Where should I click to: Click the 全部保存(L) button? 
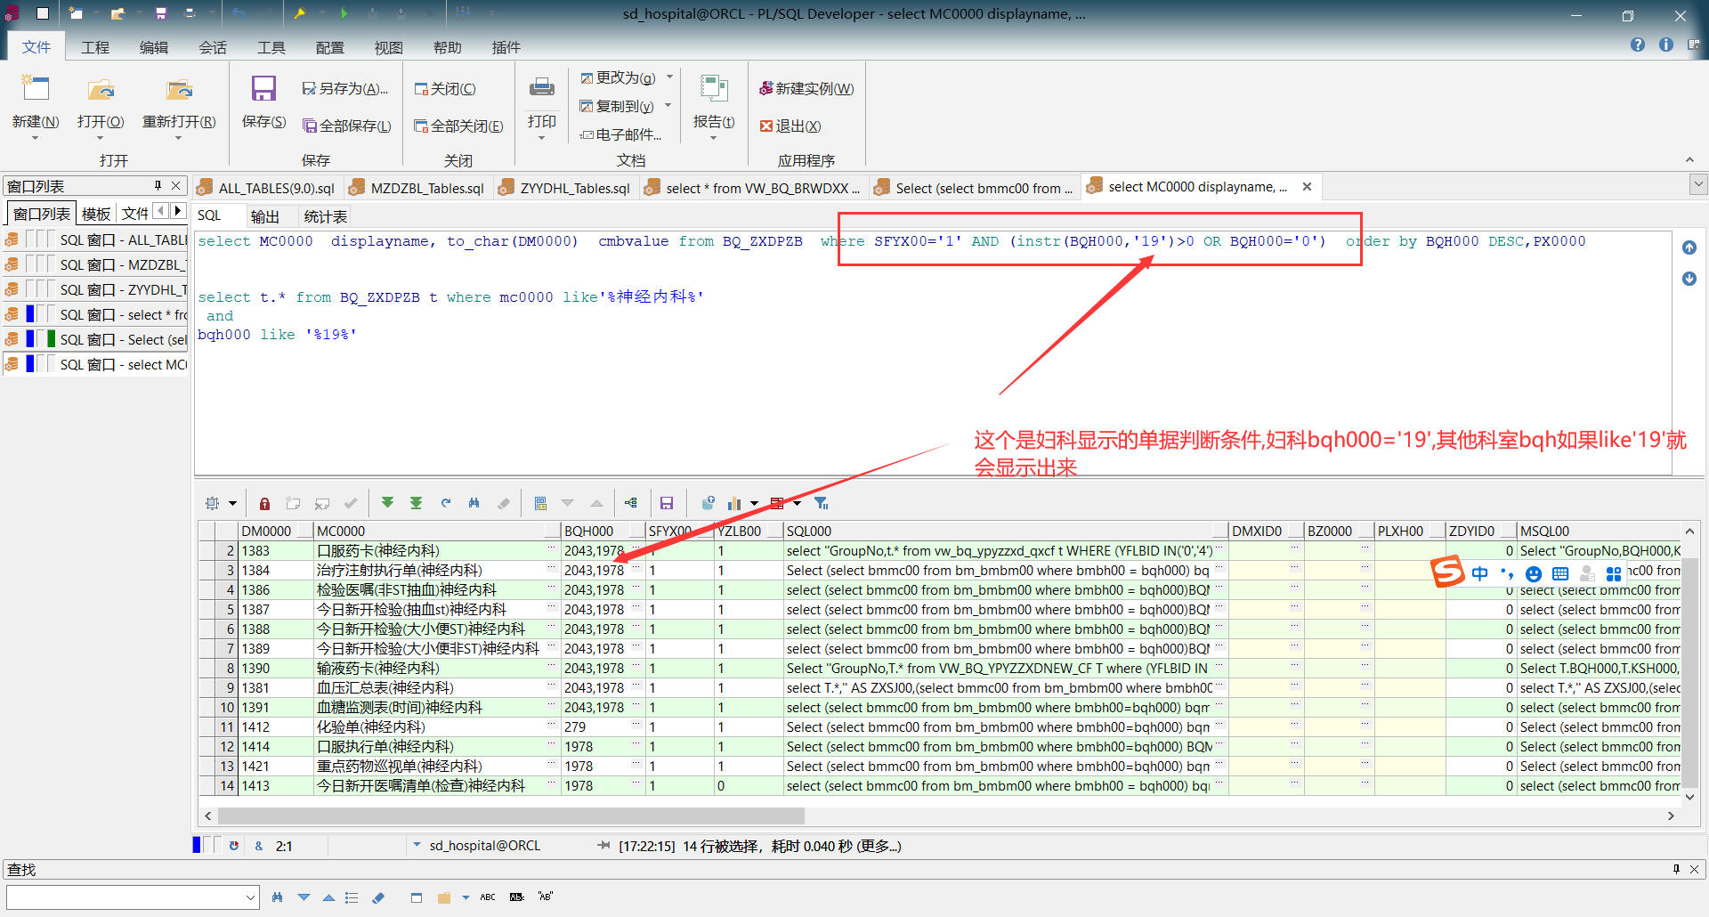tap(347, 126)
